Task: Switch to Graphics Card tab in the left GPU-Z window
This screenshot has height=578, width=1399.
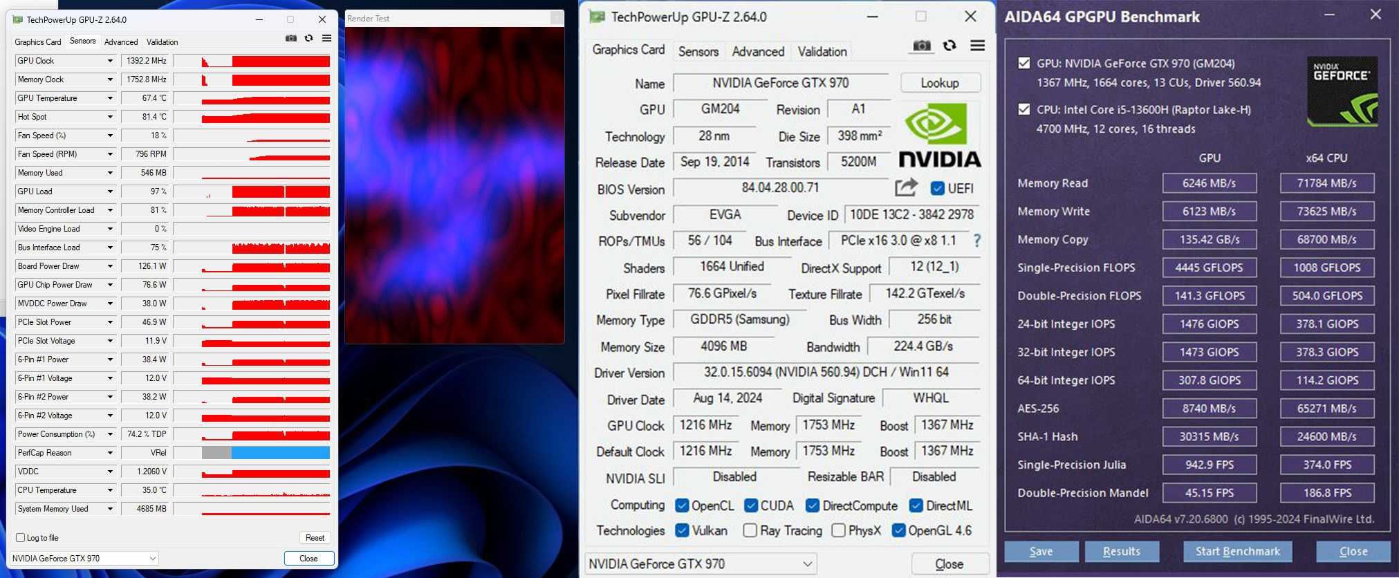Action: pyautogui.click(x=38, y=42)
